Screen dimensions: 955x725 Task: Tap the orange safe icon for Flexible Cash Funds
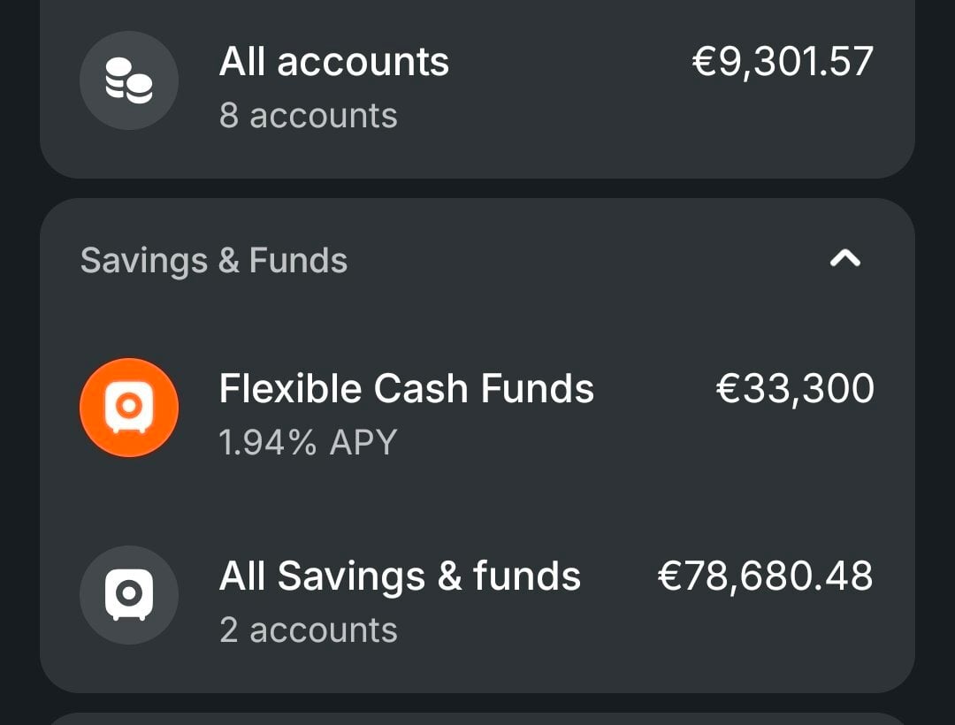[129, 408]
